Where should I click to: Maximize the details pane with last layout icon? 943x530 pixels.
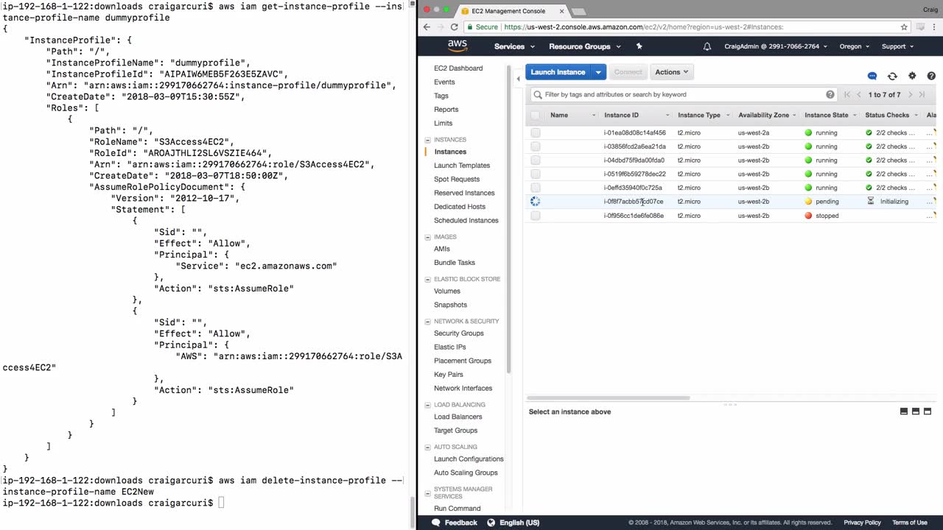[x=928, y=411]
